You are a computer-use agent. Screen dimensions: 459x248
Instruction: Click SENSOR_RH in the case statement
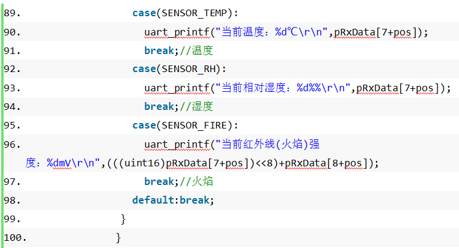tap(189, 69)
